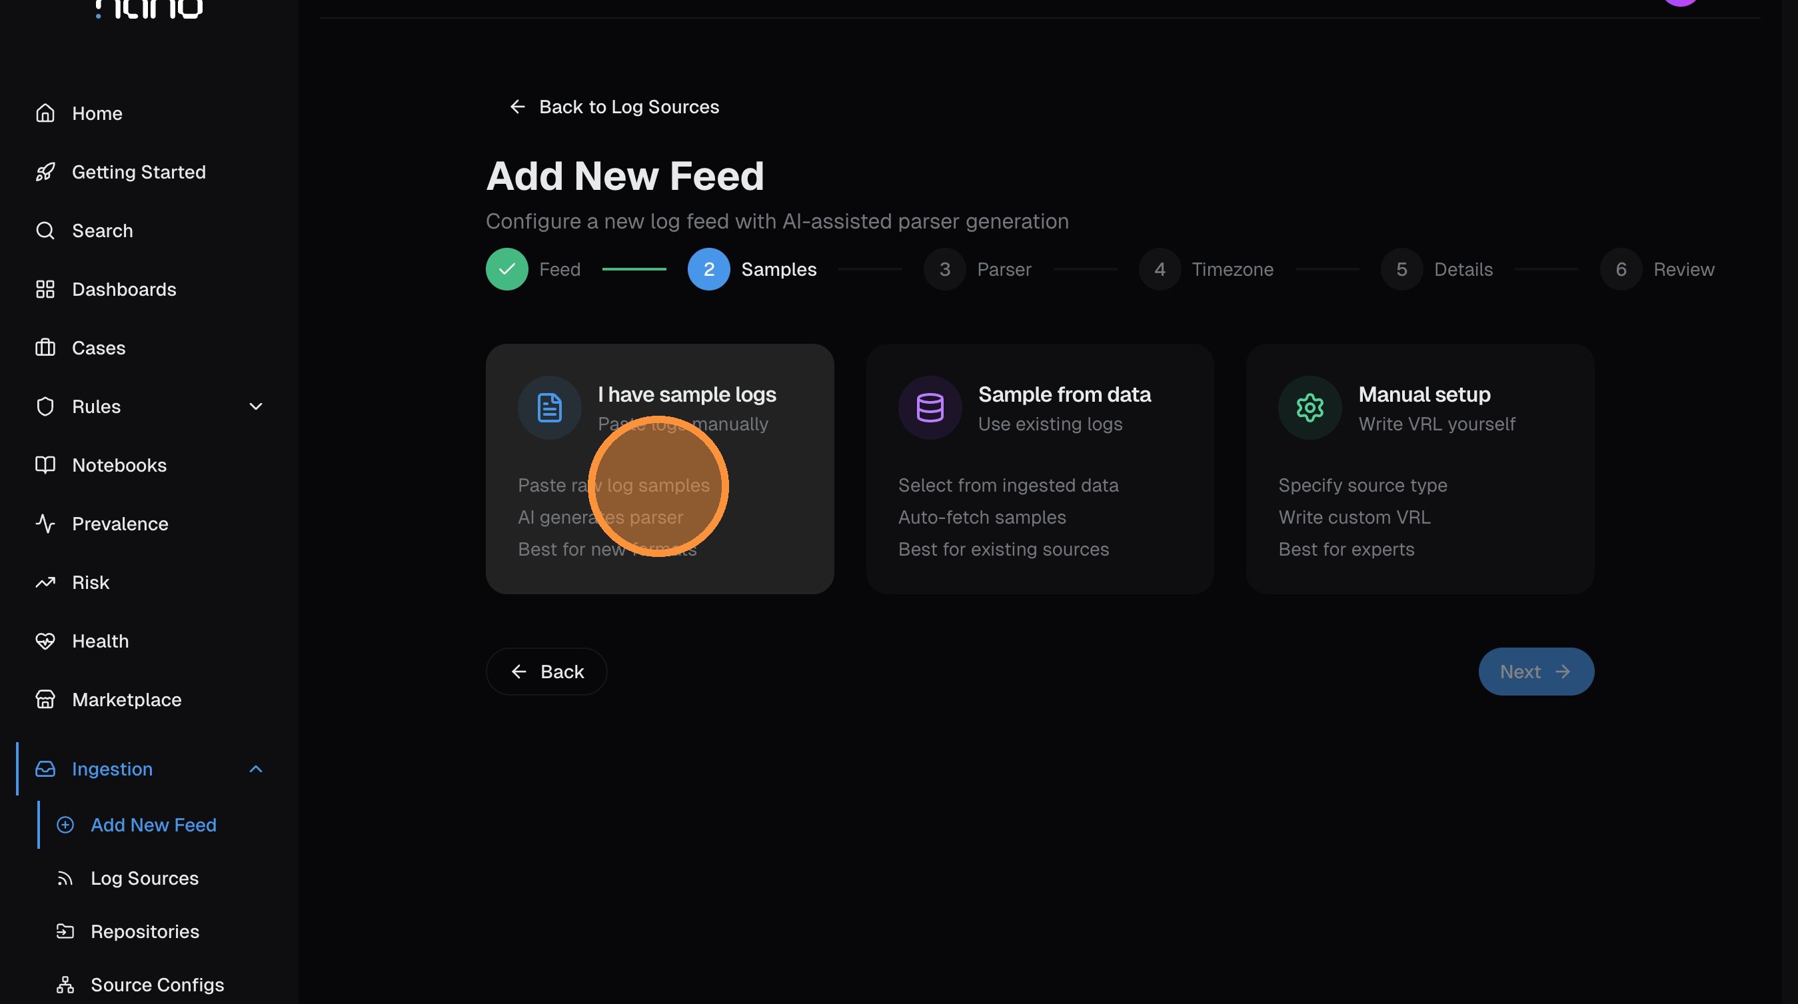Open Notebooks book icon

pyautogui.click(x=45, y=464)
